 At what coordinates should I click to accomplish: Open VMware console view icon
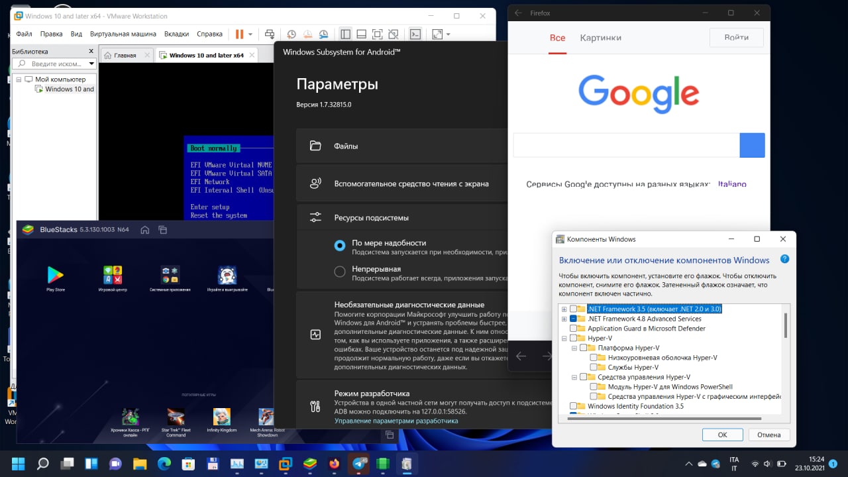pyautogui.click(x=415, y=34)
